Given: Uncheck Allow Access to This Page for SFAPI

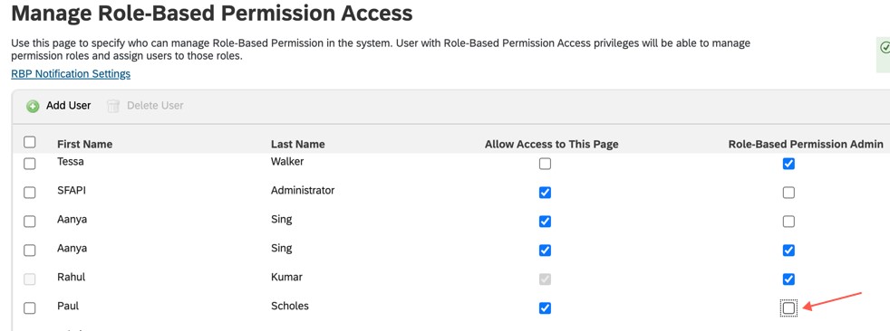Looking at the screenshot, I should [545, 193].
